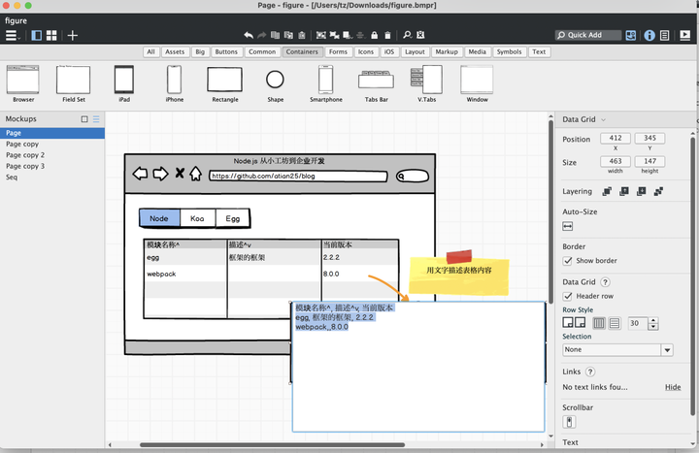699x453 pixels.
Task: Increase the row height stepper value
Action: point(652,320)
